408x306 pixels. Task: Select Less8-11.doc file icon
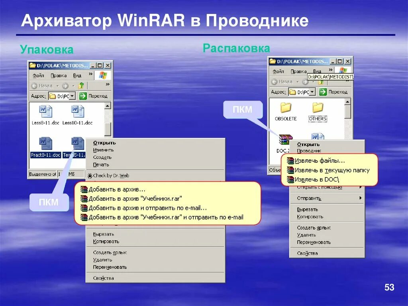click(45, 112)
